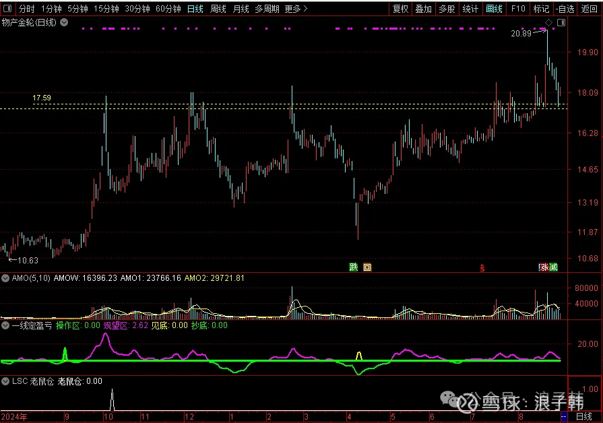Click the 老鼠仓: 0.00 value
Viewport: 603px width, 423px height.
[80, 381]
